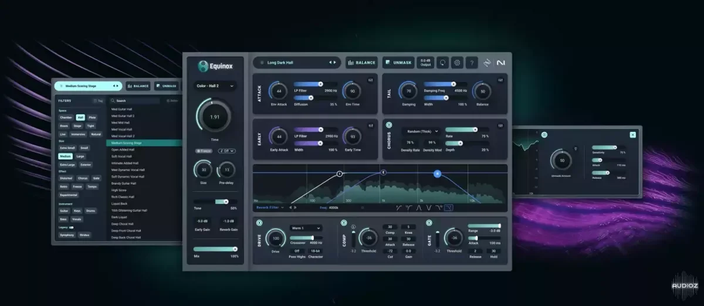The image size is (704, 306).
Task: Click the Chamber filter tag
Action: point(66,117)
